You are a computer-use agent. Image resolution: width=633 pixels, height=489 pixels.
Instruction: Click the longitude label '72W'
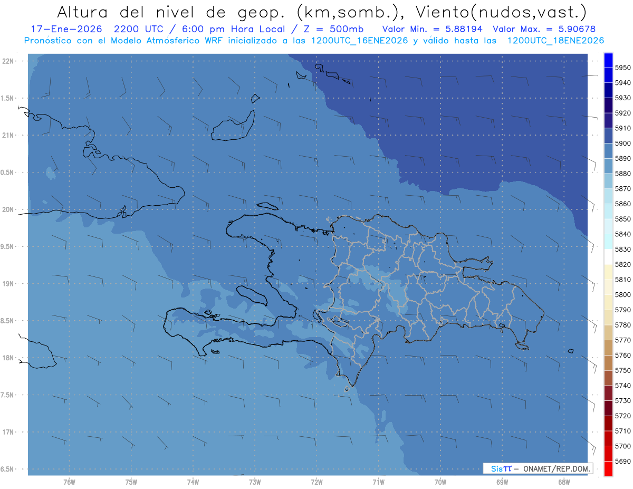tap(316, 482)
